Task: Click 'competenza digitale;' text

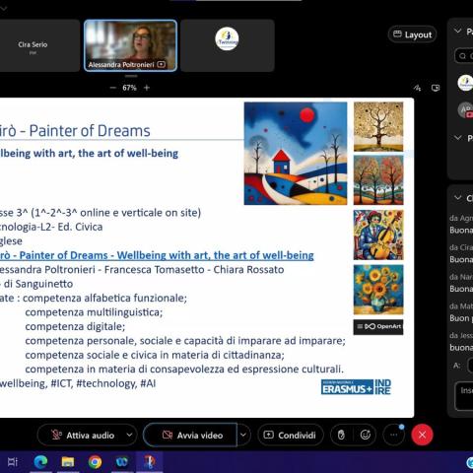Action: 75,326
